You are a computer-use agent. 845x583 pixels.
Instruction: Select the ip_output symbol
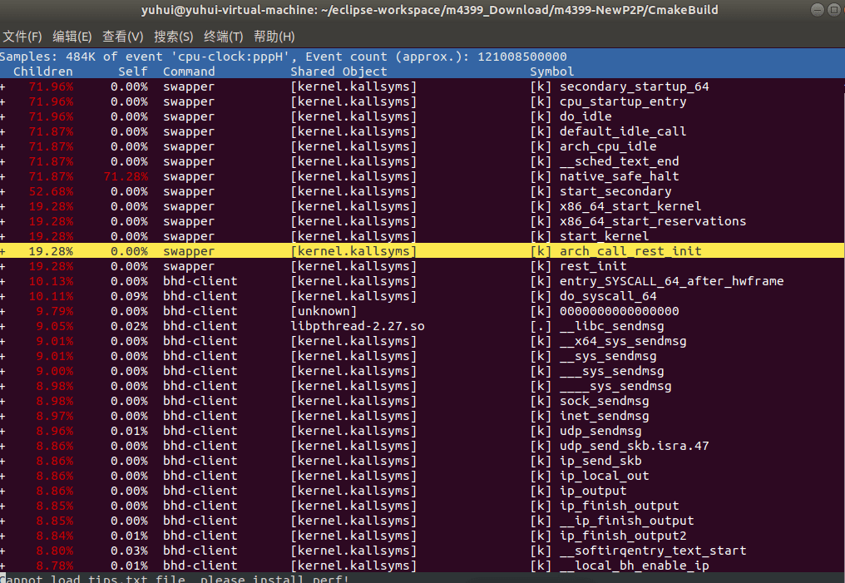[593, 492]
